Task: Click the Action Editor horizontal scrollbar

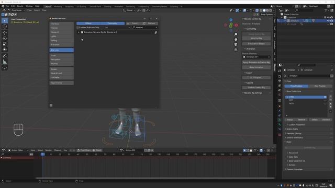Action: [x=155, y=178]
